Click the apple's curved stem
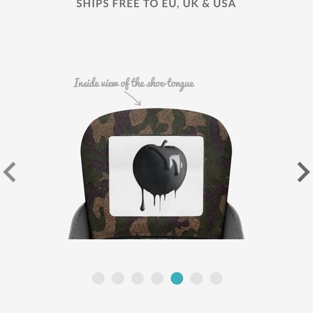313x313 pixels. click(164, 144)
